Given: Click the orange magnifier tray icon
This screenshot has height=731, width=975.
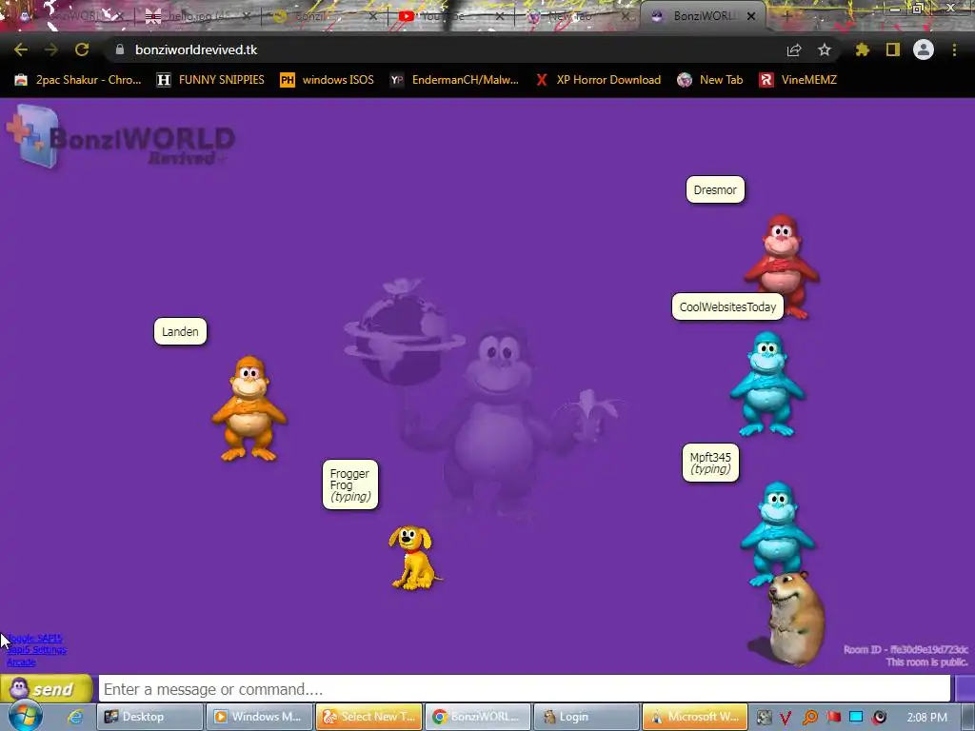Looking at the screenshot, I should 809,718.
